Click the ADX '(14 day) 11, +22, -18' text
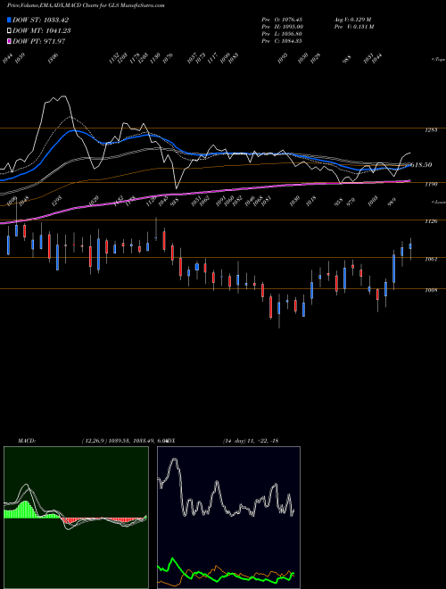 [250, 441]
